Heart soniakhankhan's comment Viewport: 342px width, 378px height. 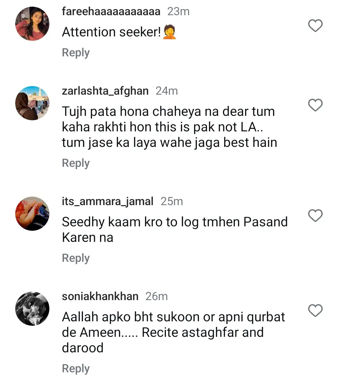(x=315, y=311)
